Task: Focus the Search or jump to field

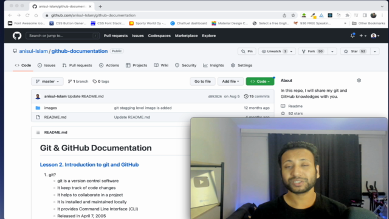Action: click(x=63, y=36)
